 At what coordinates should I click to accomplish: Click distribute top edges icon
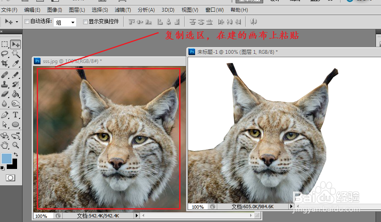pyautogui.click(x=193, y=22)
